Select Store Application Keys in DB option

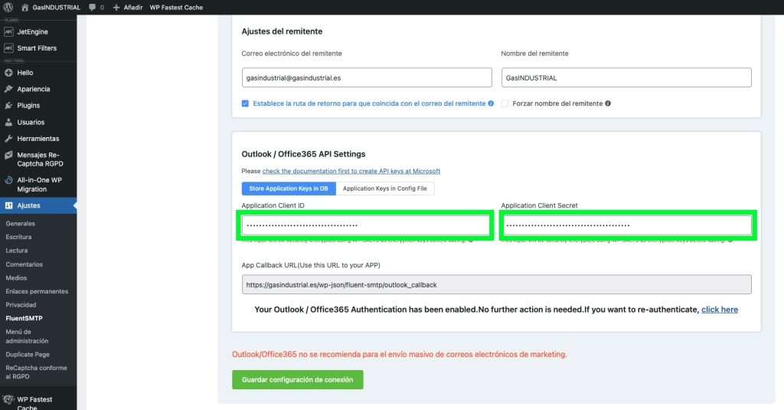289,189
